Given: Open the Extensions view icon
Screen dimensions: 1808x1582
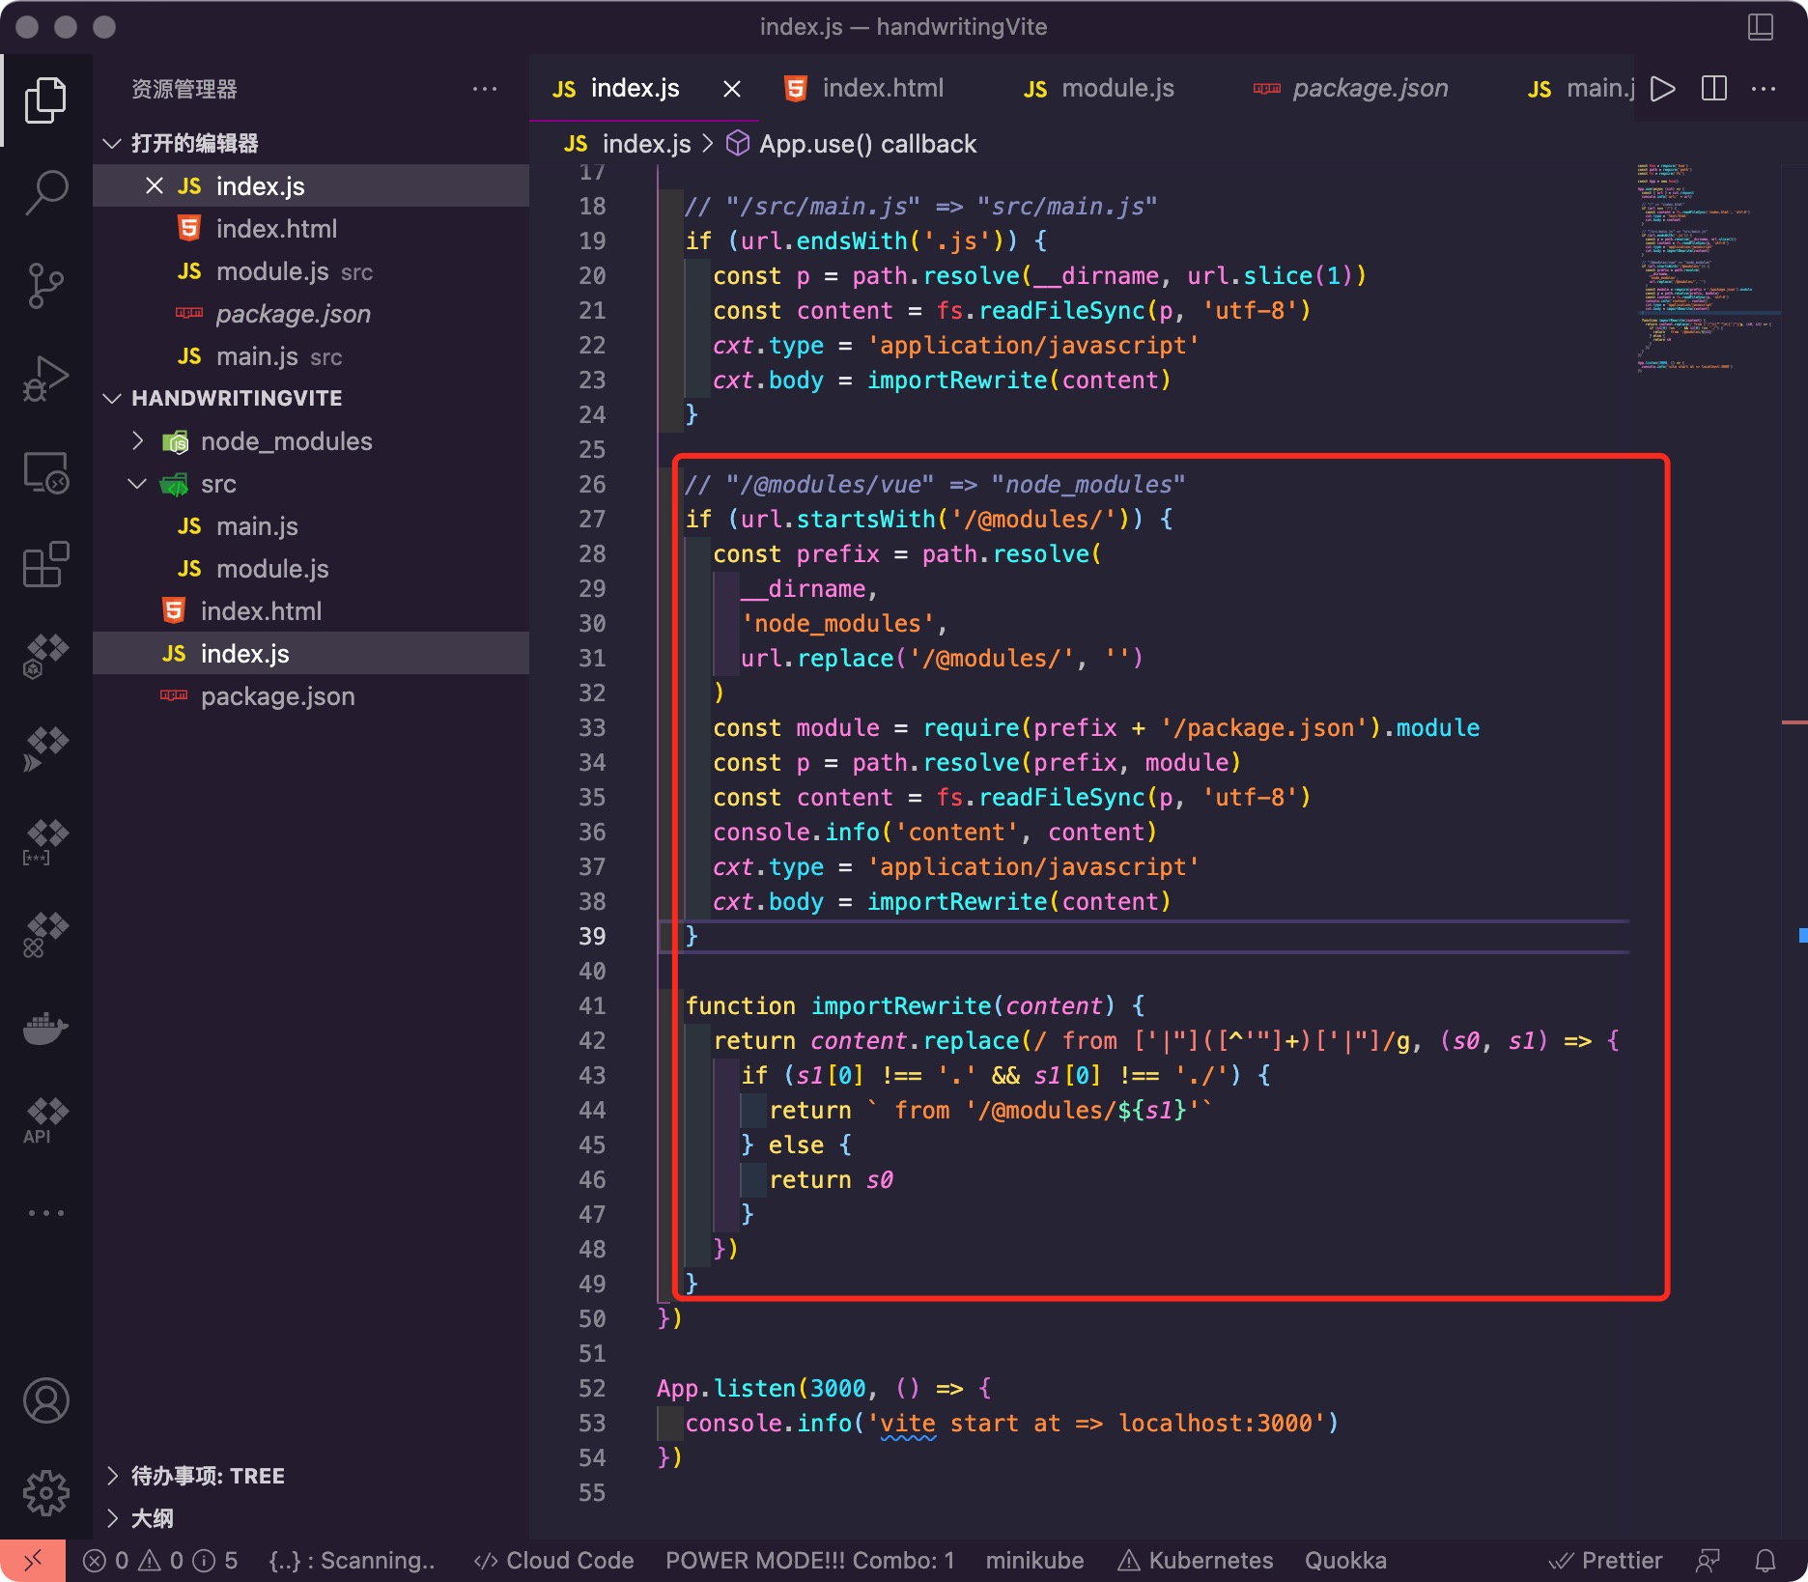Looking at the screenshot, I should tap(45, 565).
